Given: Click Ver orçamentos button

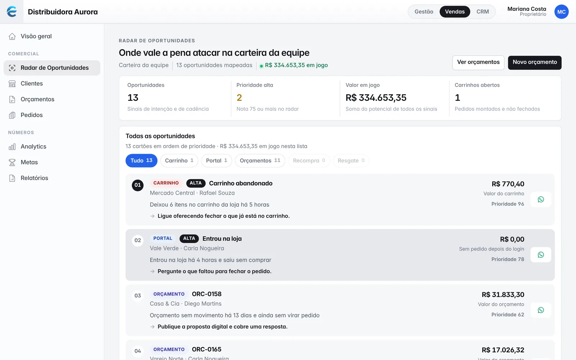Looking at the screenshot, I should tap(478, 62).
